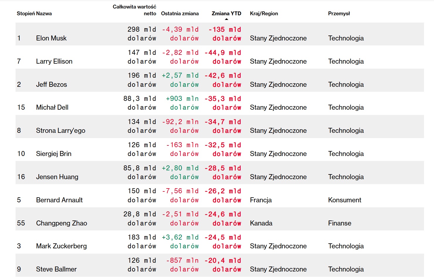Select the Jensen Huang row name
Image resolution: width=434 pixels, height=280 pixels.
57,177
